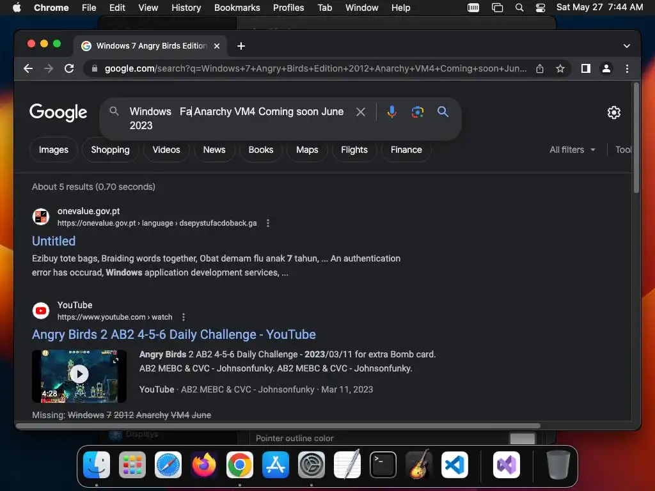
Task: Click the lock icon in address bar
Action: (95, 68)
